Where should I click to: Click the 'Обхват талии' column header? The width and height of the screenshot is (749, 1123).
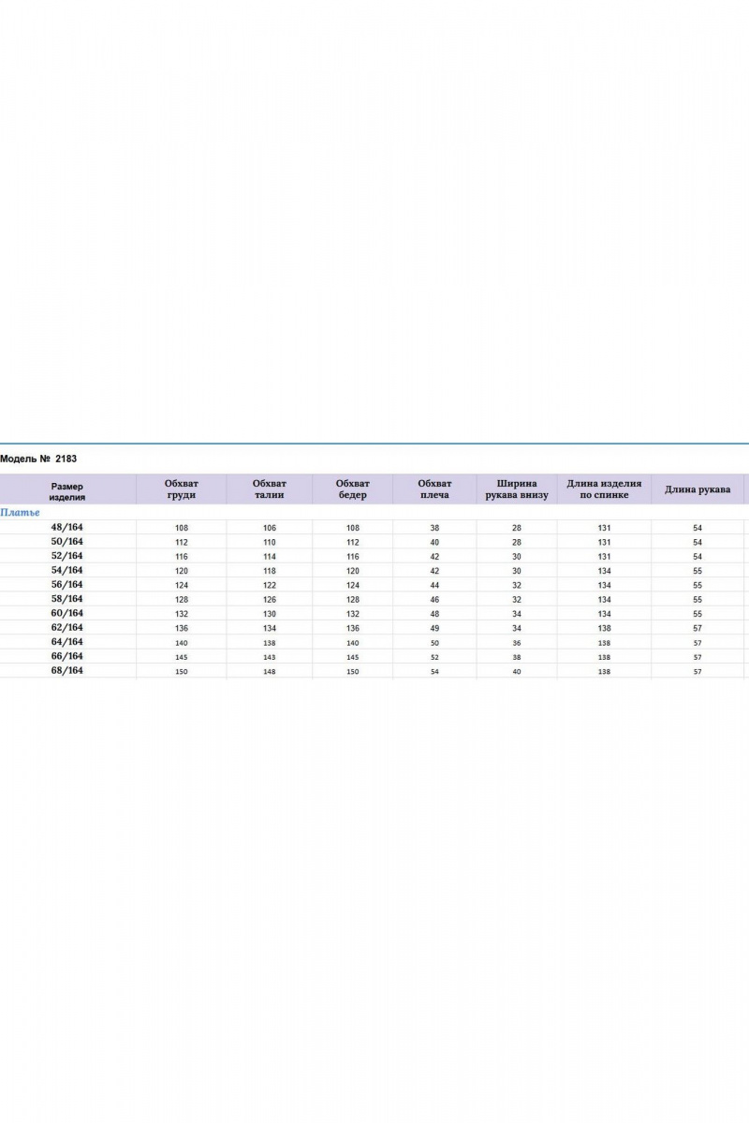click(x=269, y=489)
